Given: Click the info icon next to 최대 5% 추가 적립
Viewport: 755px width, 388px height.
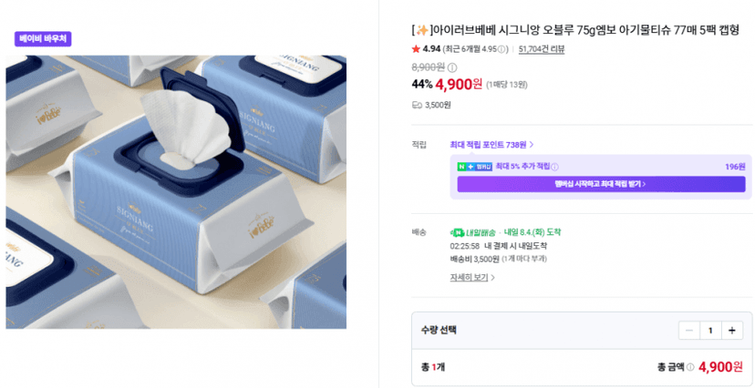Looking at the screenshot, I should coord(554,168).
